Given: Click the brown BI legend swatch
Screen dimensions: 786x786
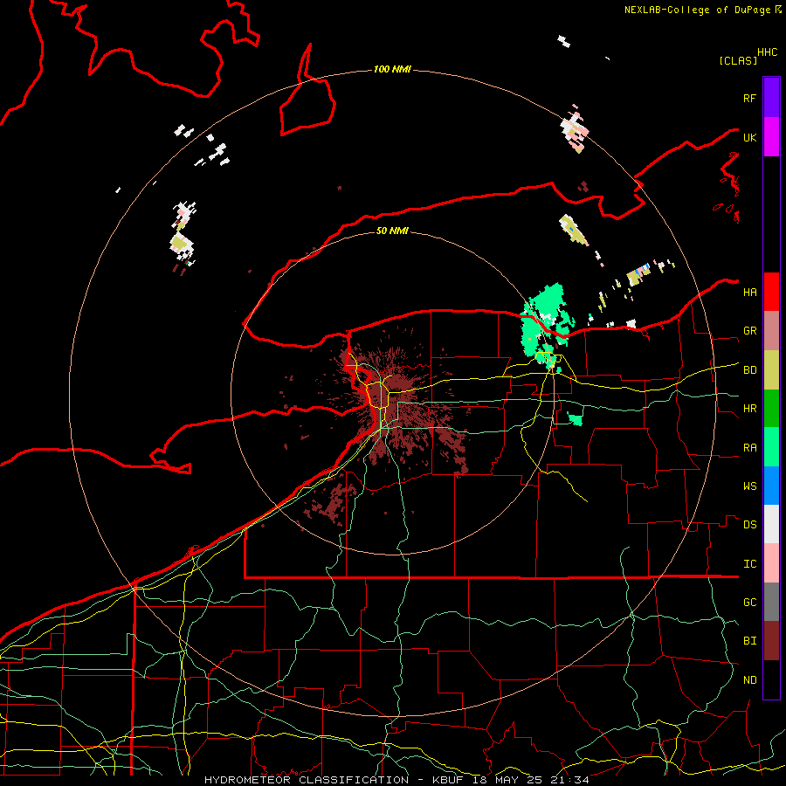Looking at the screenshot, I should coord(771,641).
